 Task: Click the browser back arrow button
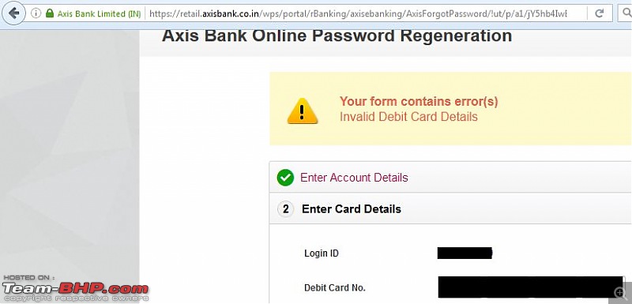[x=13, y=13]
